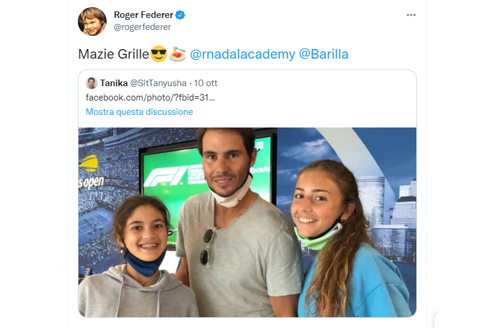493x328 pixels.
Task: Click Mostra questa discussione
Action: click(140, 112)
